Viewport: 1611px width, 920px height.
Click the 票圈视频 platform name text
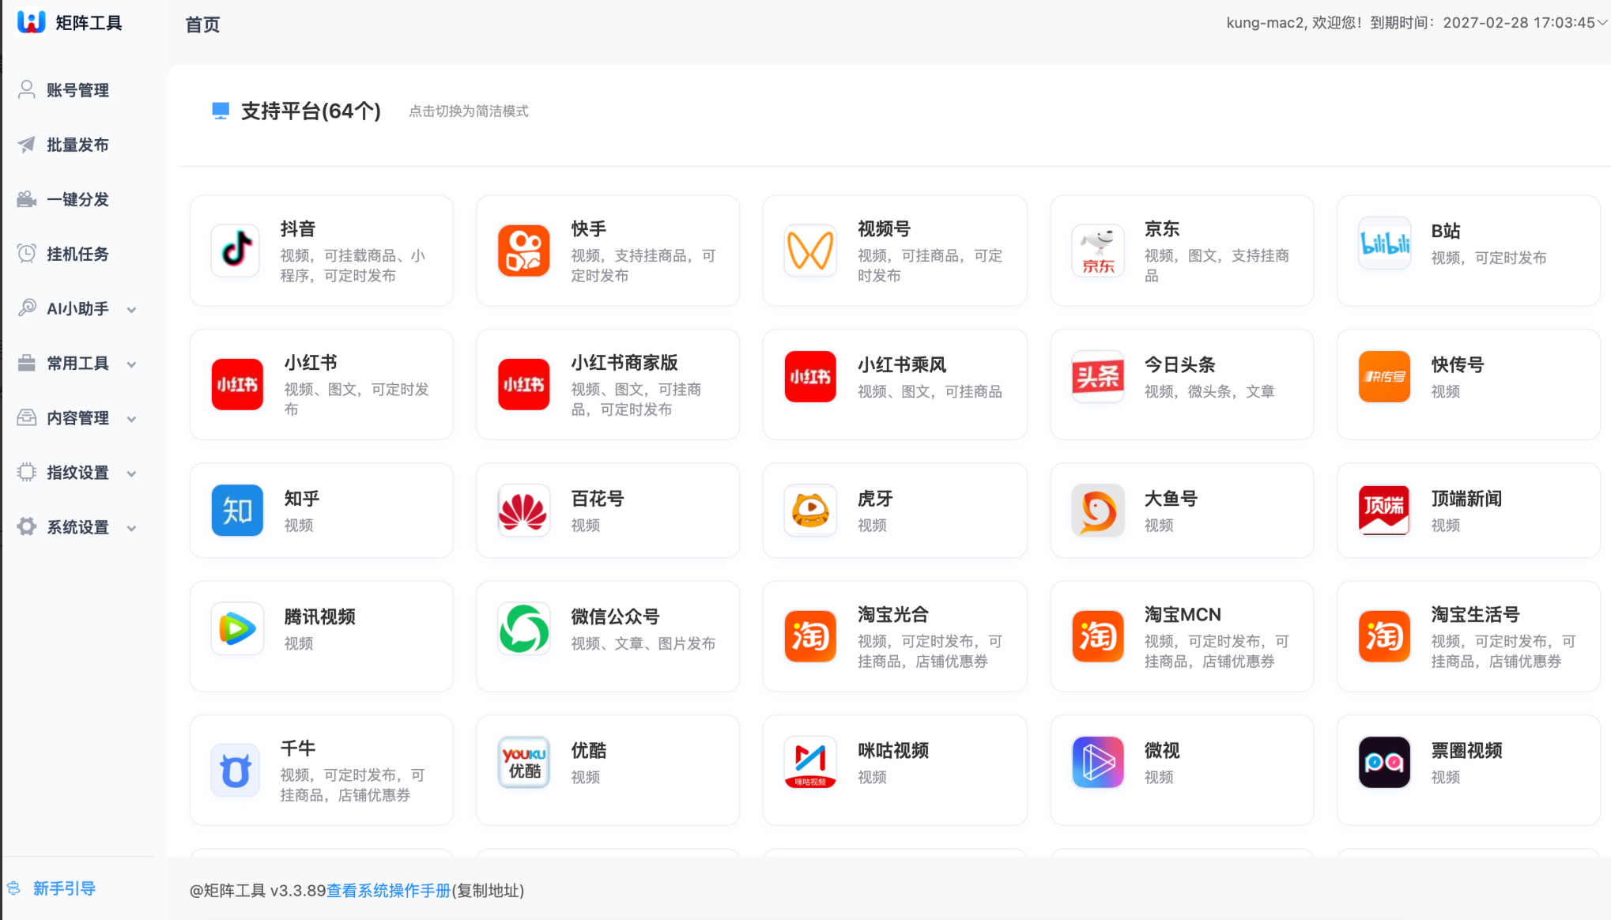coord(1466,751)
